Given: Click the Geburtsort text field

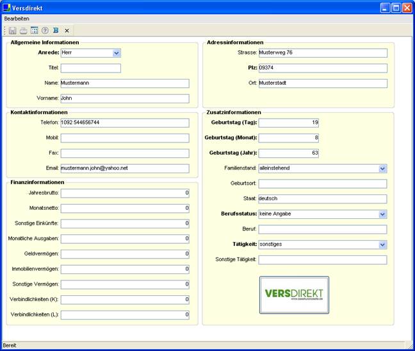Looking at the screenshot, I should [x=322, y=184].
